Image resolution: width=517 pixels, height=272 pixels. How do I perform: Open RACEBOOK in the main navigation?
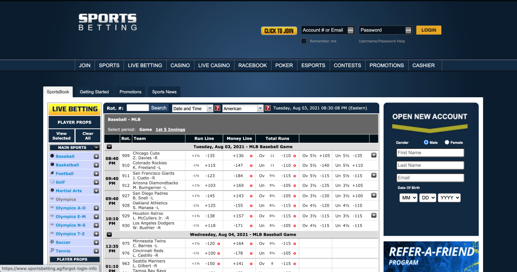point(252,65)
